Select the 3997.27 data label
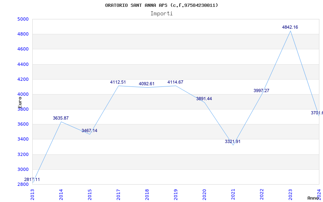Screen dimensions: 323x202 (x=261, y=90)
